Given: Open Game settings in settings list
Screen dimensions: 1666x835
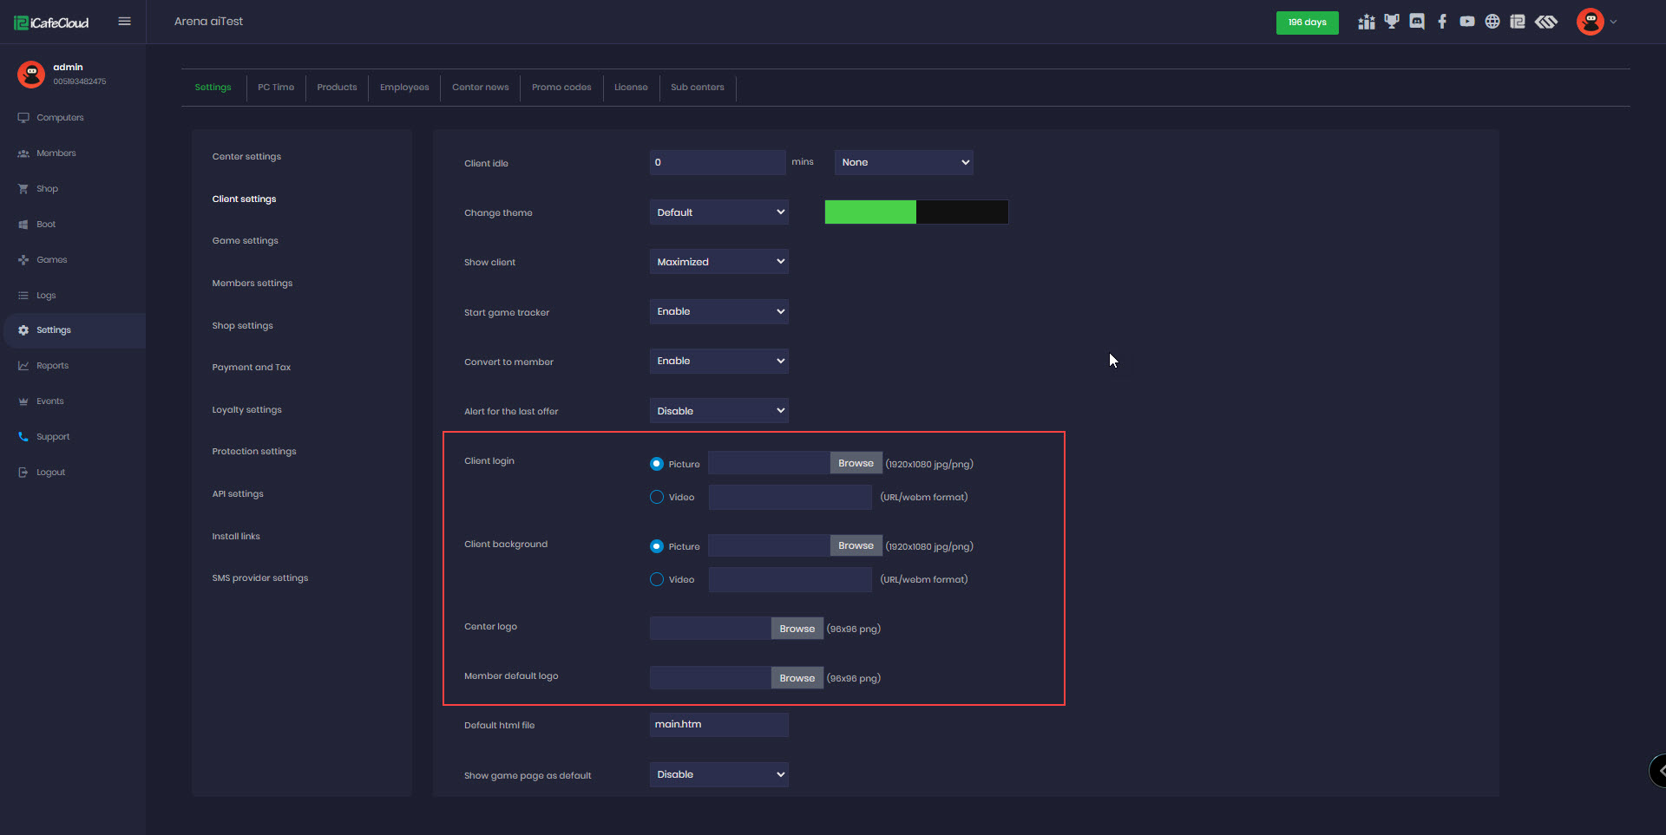Looking at the screenshot, I should click(x=245, y=241).
